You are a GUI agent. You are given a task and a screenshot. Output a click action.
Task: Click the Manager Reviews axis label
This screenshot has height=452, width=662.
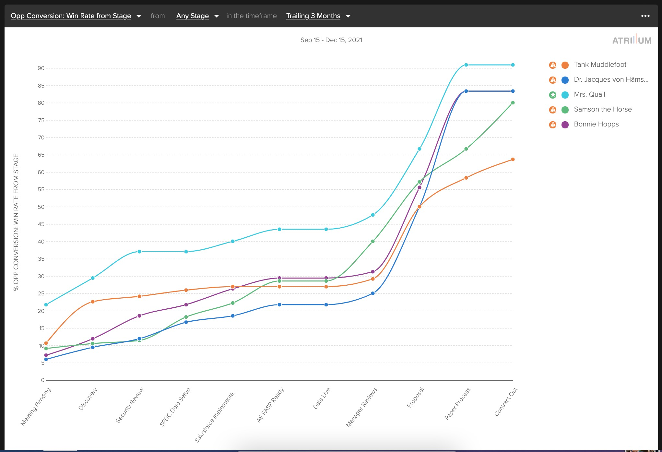click(x=361, y=407)
